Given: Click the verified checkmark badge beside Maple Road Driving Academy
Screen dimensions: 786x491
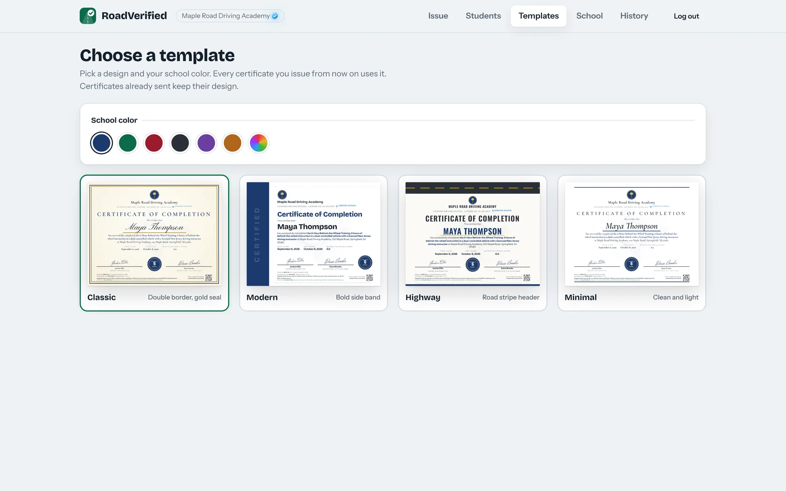Looking at the screenshot, I should click(x=275, y=16).
